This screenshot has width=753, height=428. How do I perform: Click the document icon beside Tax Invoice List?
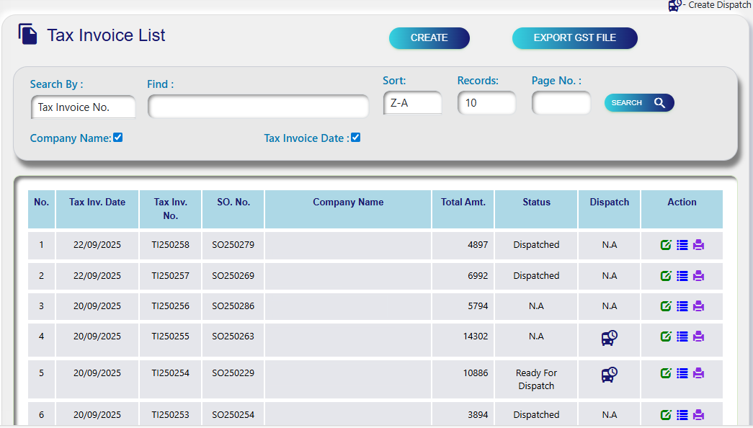pos(27,33)
